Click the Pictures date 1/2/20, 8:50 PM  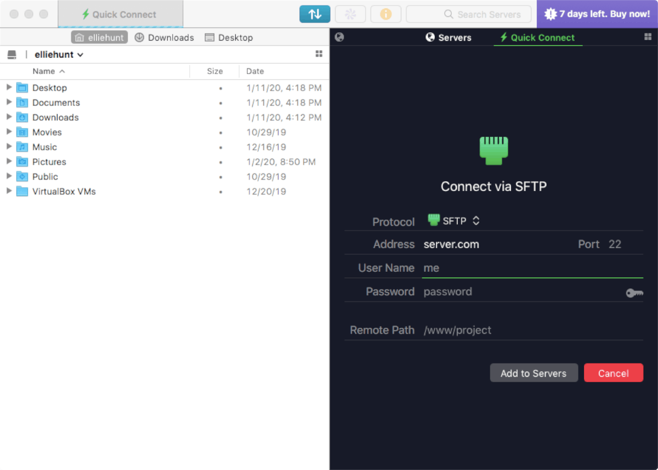(281, 162)
